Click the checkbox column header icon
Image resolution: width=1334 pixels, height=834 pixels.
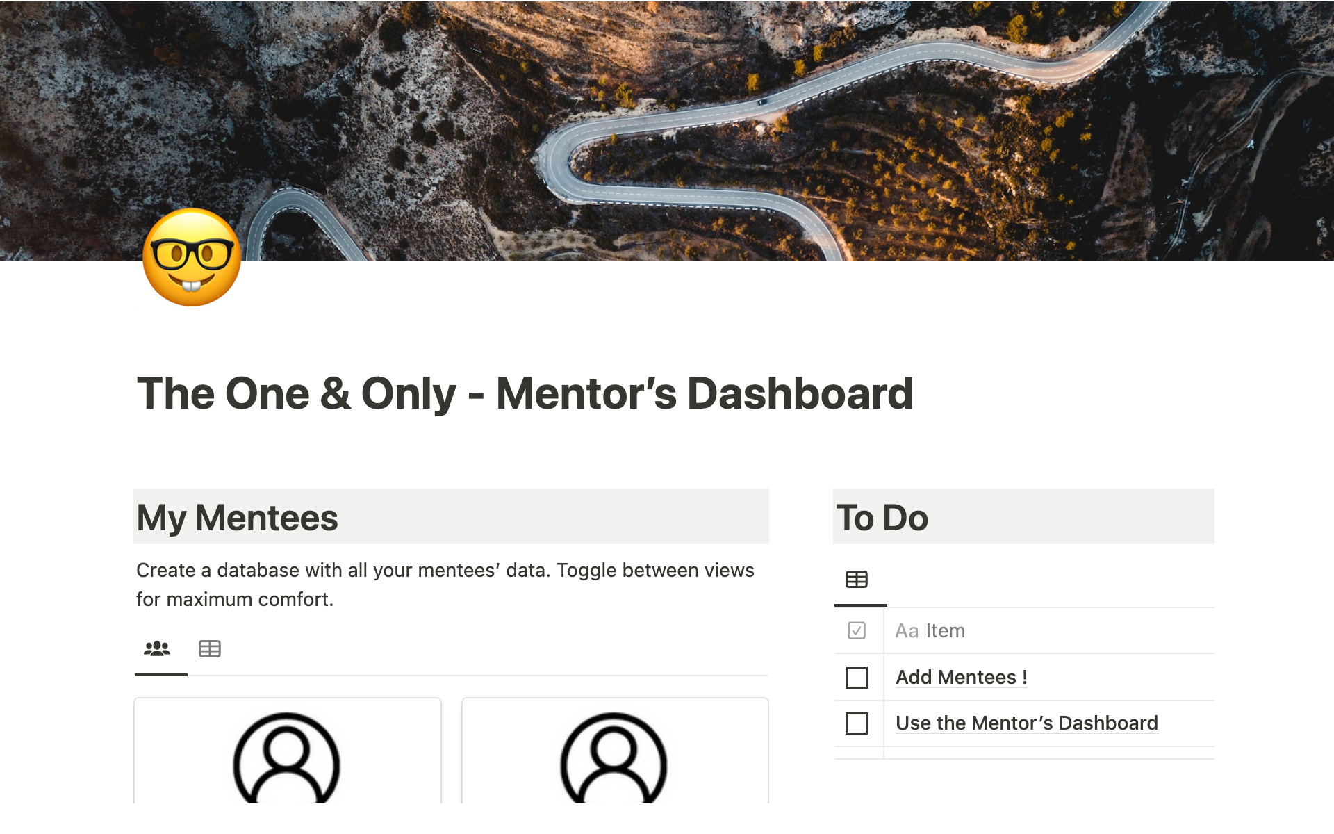857,630
